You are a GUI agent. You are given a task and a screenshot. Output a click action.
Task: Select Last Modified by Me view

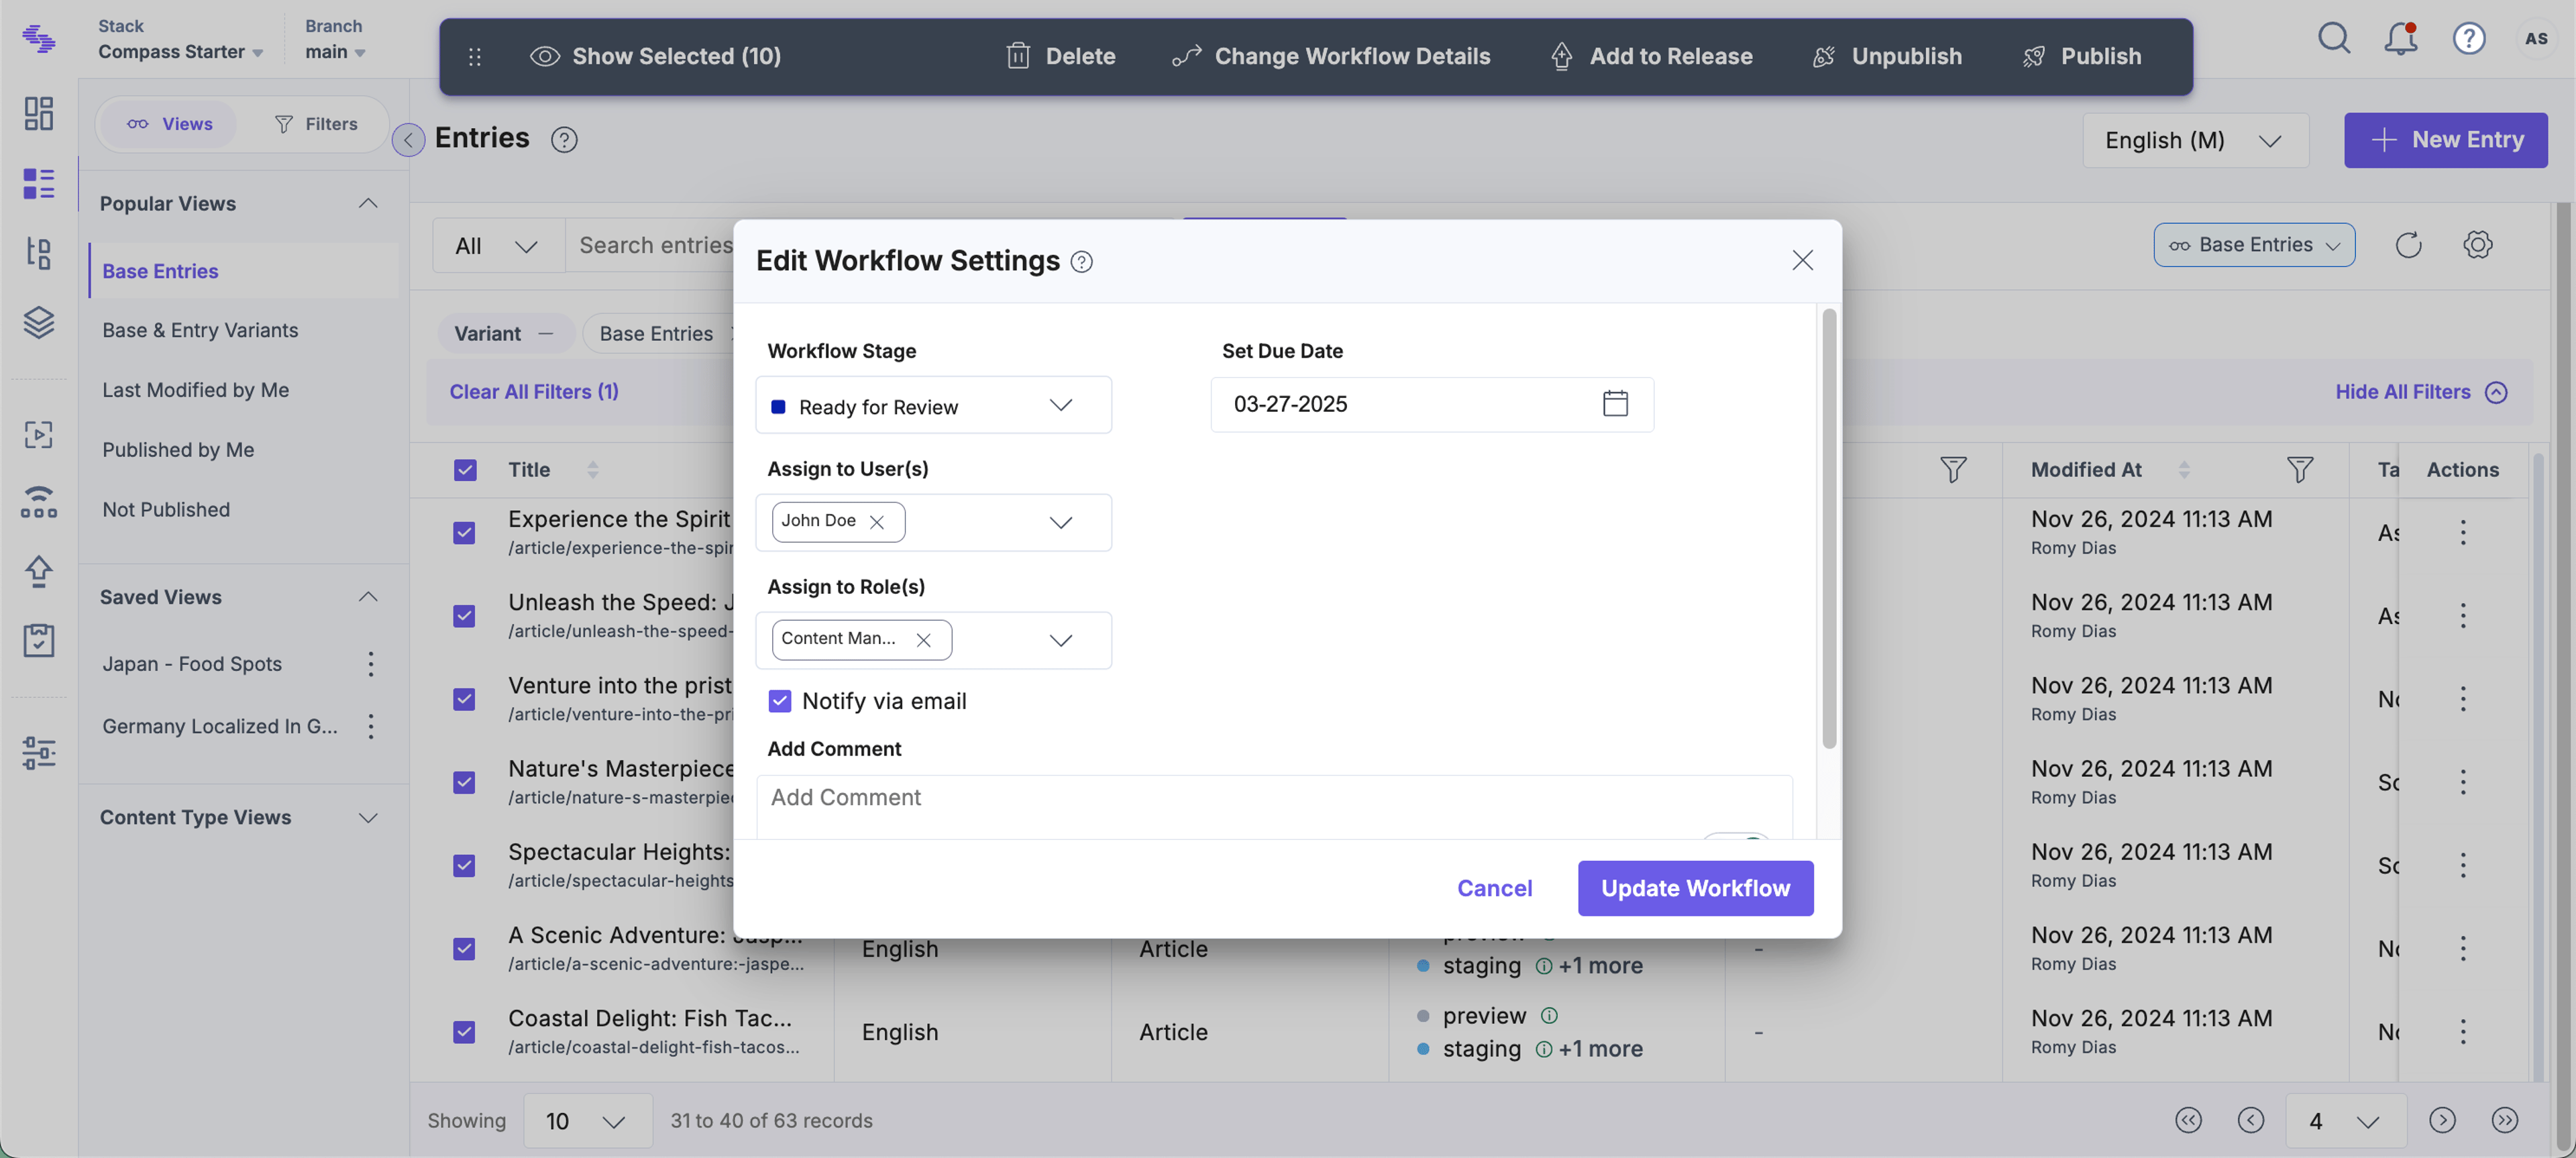(x=195, y=390)
